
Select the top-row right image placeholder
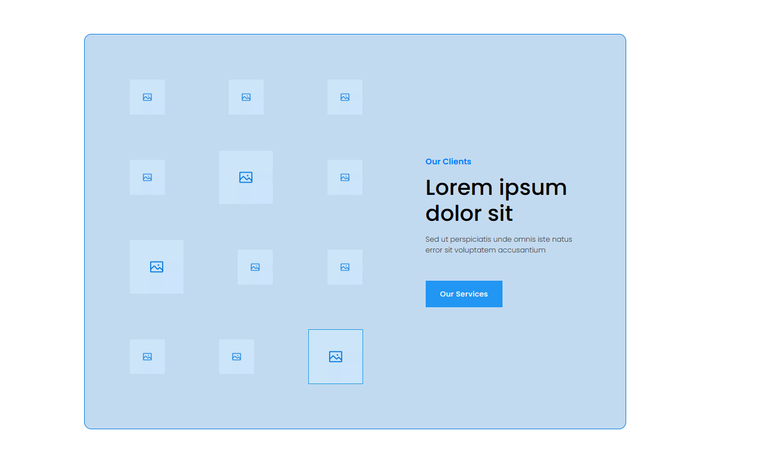[345, 97]
